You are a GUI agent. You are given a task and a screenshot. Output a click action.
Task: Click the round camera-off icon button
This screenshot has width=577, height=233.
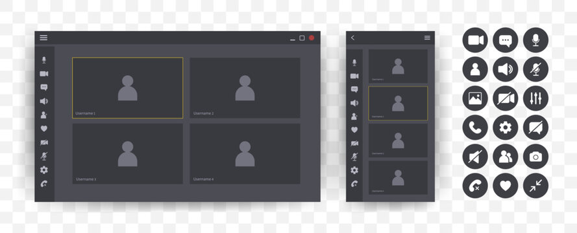pos(505,98)
